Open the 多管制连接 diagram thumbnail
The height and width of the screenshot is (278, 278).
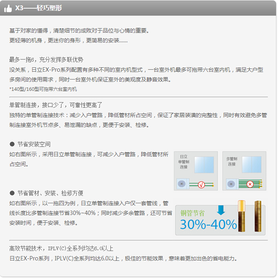[x=244, y=171]
